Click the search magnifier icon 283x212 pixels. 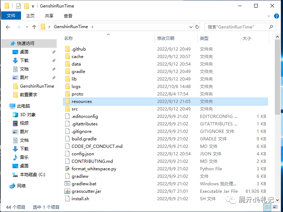(271, 27)
